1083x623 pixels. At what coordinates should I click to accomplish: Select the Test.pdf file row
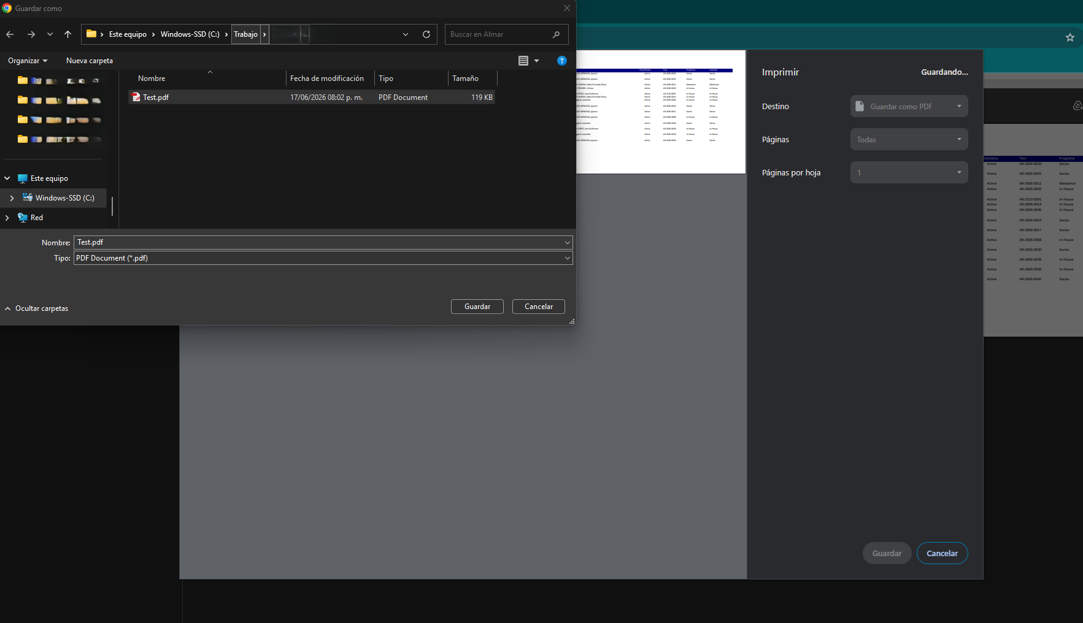pyautogui.click(x=312, y=97)
